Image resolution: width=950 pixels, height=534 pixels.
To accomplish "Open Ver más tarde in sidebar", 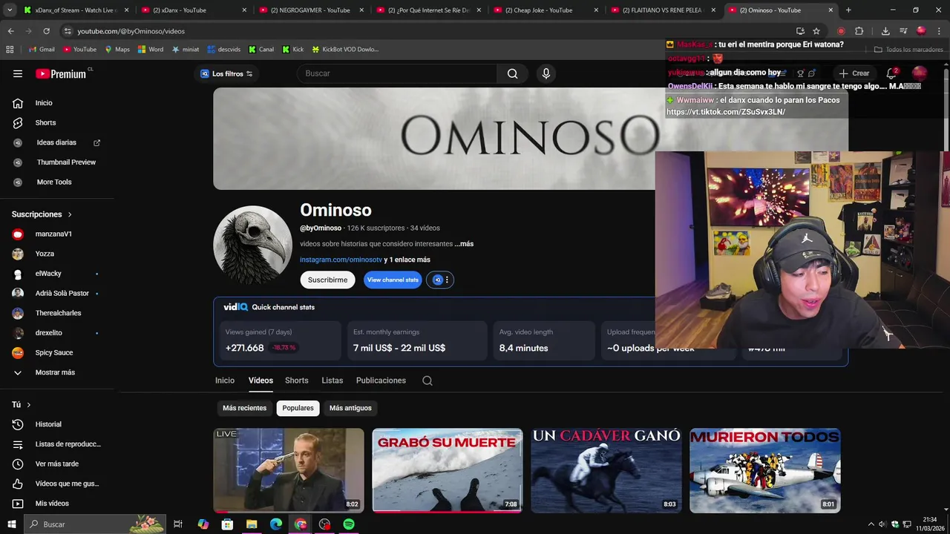I will pos(57,464).
